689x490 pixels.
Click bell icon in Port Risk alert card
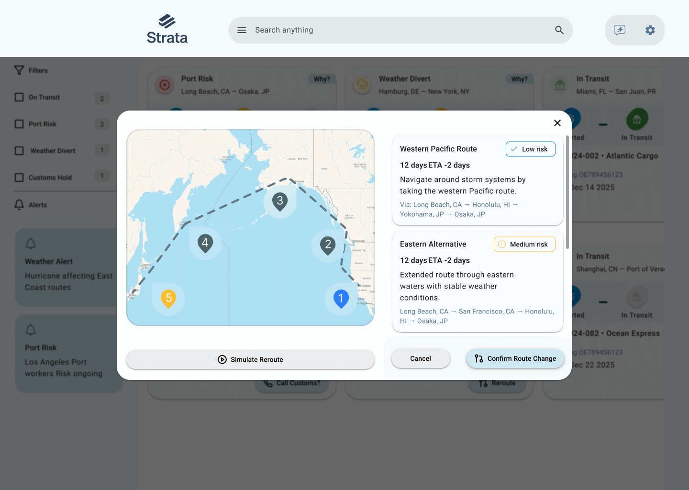31,330
